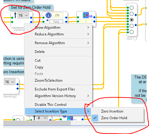Click the 256 table size field

click(x=57, y=15)
